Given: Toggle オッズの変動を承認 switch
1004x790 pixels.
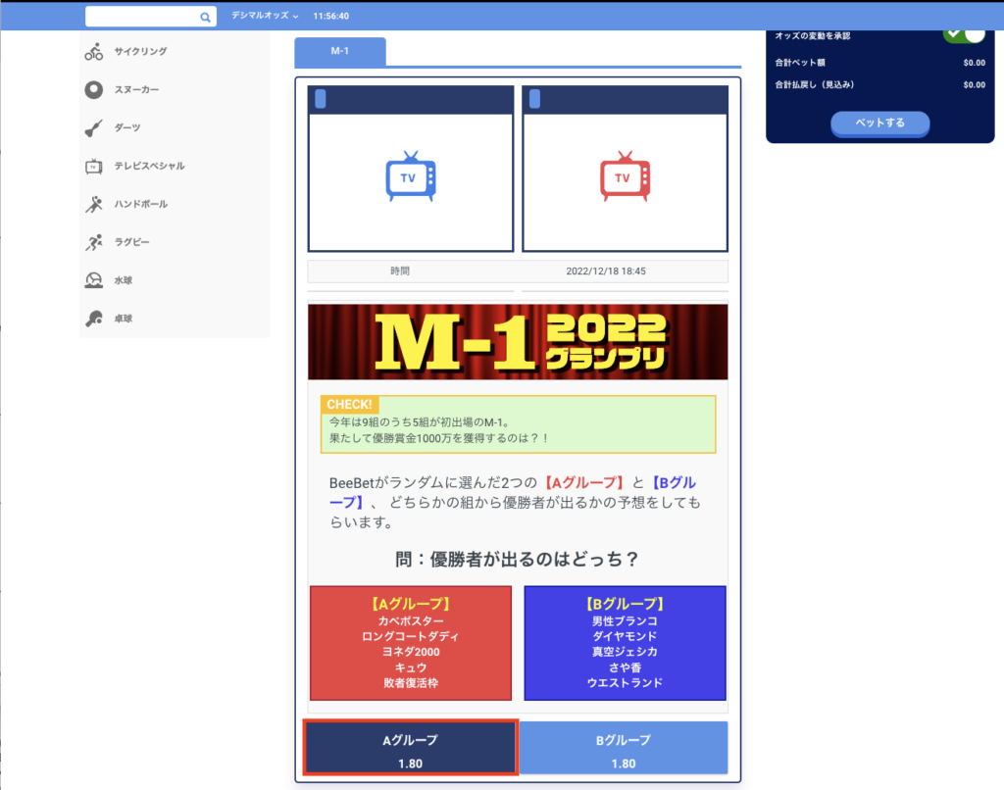Looking at the screenshot, I should click(964, 34).
